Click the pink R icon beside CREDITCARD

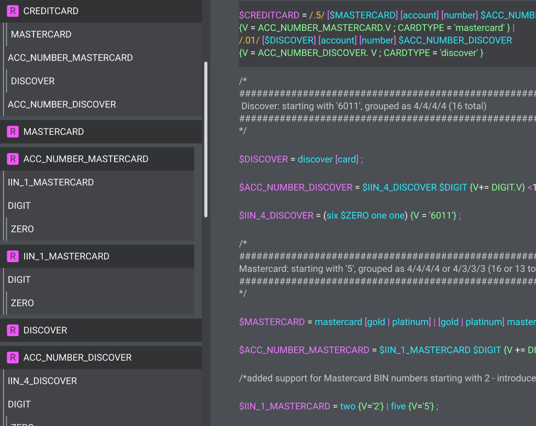tap(13, 11)
